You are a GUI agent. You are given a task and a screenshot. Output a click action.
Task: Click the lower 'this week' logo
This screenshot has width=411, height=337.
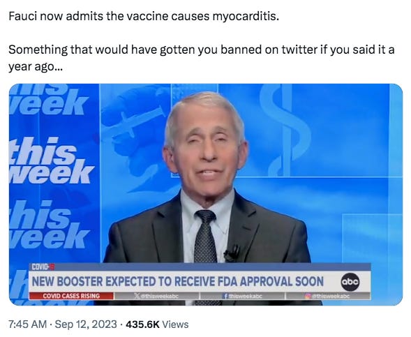click(x=50, y=225)
